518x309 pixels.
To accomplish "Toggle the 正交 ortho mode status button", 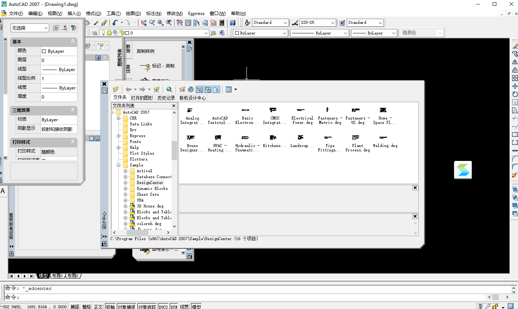I will pos(98,306).
